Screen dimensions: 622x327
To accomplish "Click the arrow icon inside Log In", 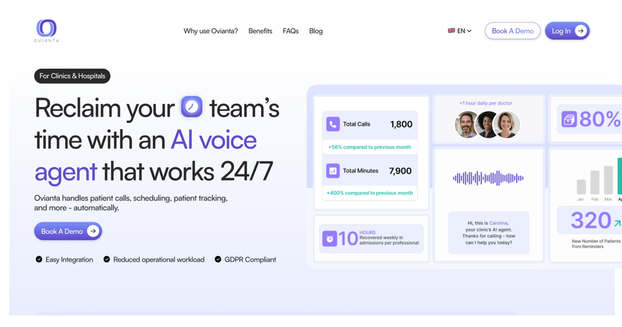I will [581, 31].
